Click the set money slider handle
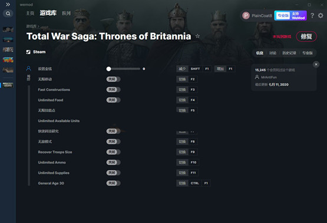 108,69
